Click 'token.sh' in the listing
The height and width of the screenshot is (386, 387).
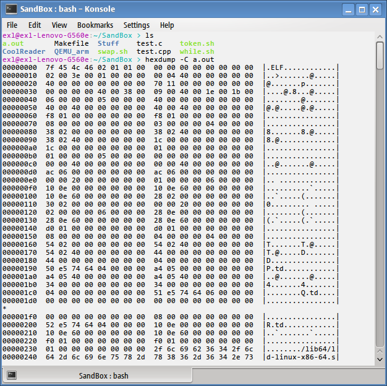(x=197, y=43)
